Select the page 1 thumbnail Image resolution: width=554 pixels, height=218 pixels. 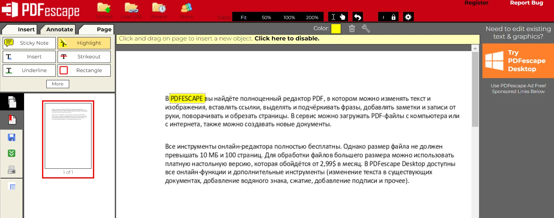point(68,136)
